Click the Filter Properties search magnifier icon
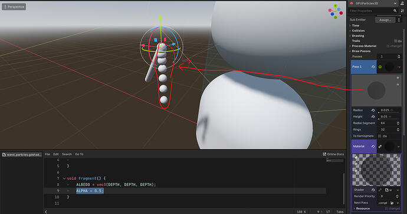Viewport: 407px width, 214px height. 395,11
